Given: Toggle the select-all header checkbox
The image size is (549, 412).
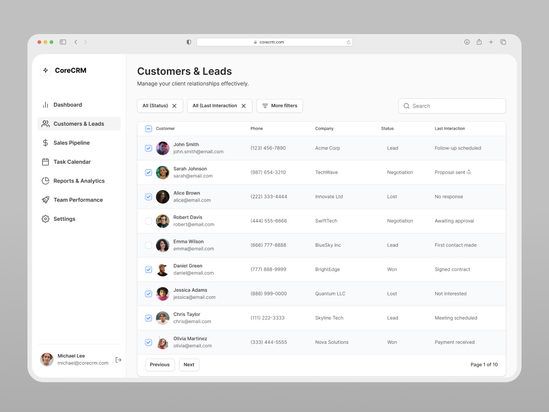Looking at the screenshot, I should [x=148, y=129].
